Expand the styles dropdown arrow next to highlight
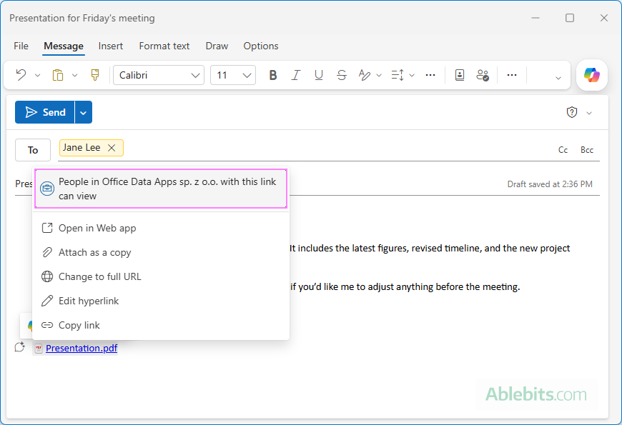This screenshot has height=425, width=622. point(379,75)
